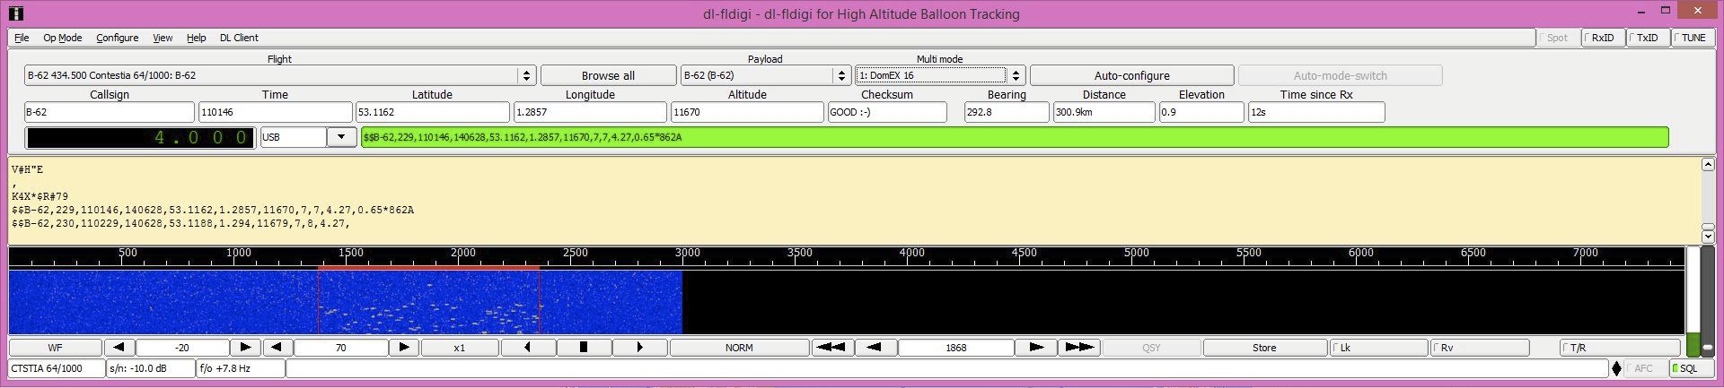Click the Distance field showing 300.9km
The image size is (1724, 388).
1104,112
